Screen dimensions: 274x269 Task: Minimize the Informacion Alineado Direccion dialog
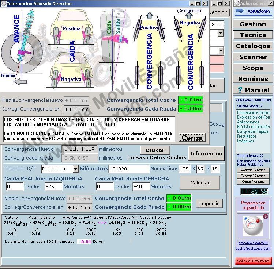click(x=192, y=3)
